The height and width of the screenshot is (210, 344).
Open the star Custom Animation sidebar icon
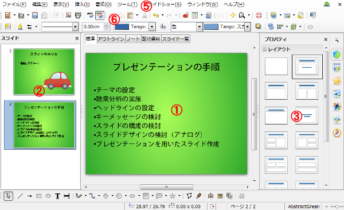coord(337,81)
